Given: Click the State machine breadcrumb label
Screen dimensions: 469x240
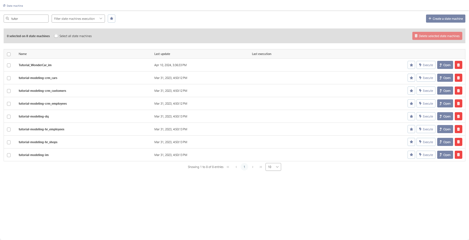Looking at the screenshot, I should point(15,6).
